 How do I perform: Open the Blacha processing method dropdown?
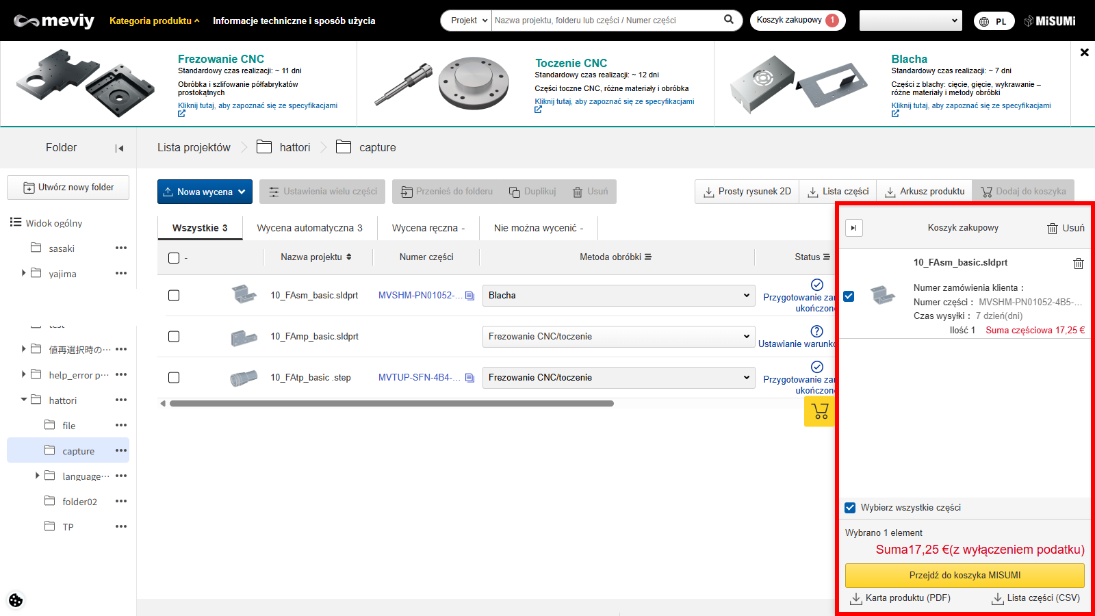tap(618, 296)
